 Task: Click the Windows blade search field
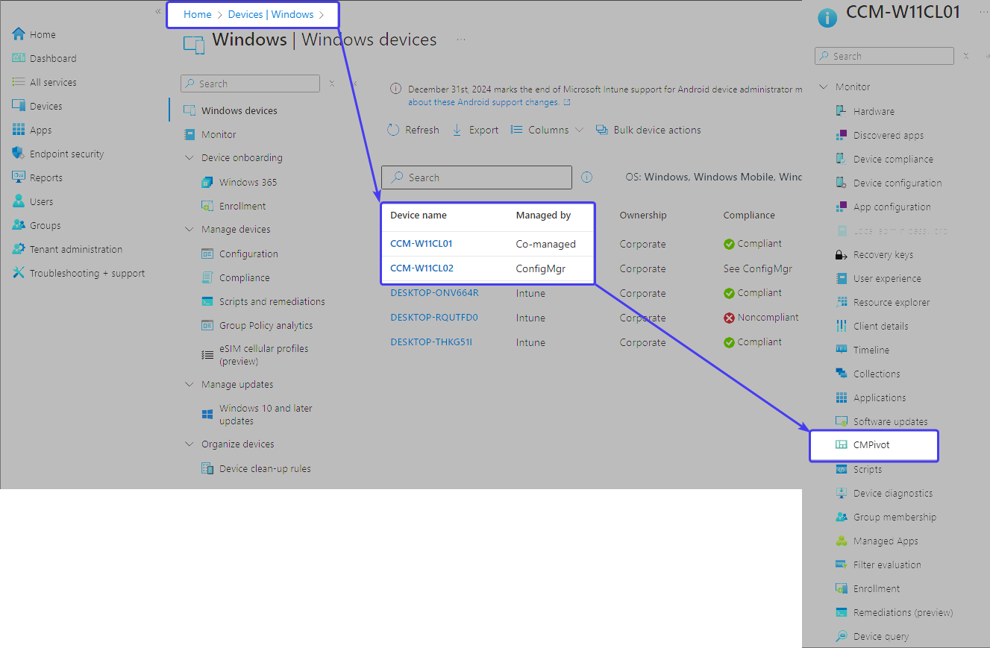(x=250, y=84)
